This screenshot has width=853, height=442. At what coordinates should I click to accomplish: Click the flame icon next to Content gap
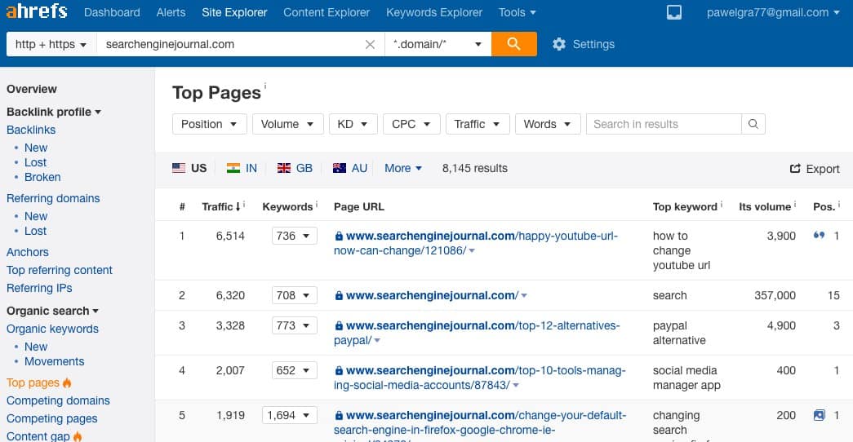[x=78, y=436]
